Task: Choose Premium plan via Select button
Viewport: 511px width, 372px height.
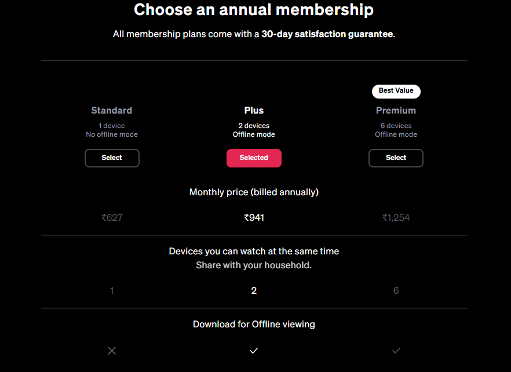Action: pyautogui.click(x=396, y=158)
